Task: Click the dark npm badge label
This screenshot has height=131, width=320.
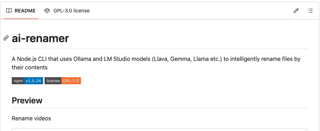Action: pyautogui.click(x=18, y=81)
